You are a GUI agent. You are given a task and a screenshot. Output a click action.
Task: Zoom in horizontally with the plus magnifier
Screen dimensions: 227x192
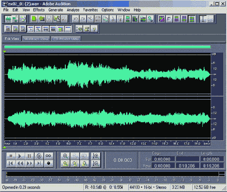(x=65, y=156)
